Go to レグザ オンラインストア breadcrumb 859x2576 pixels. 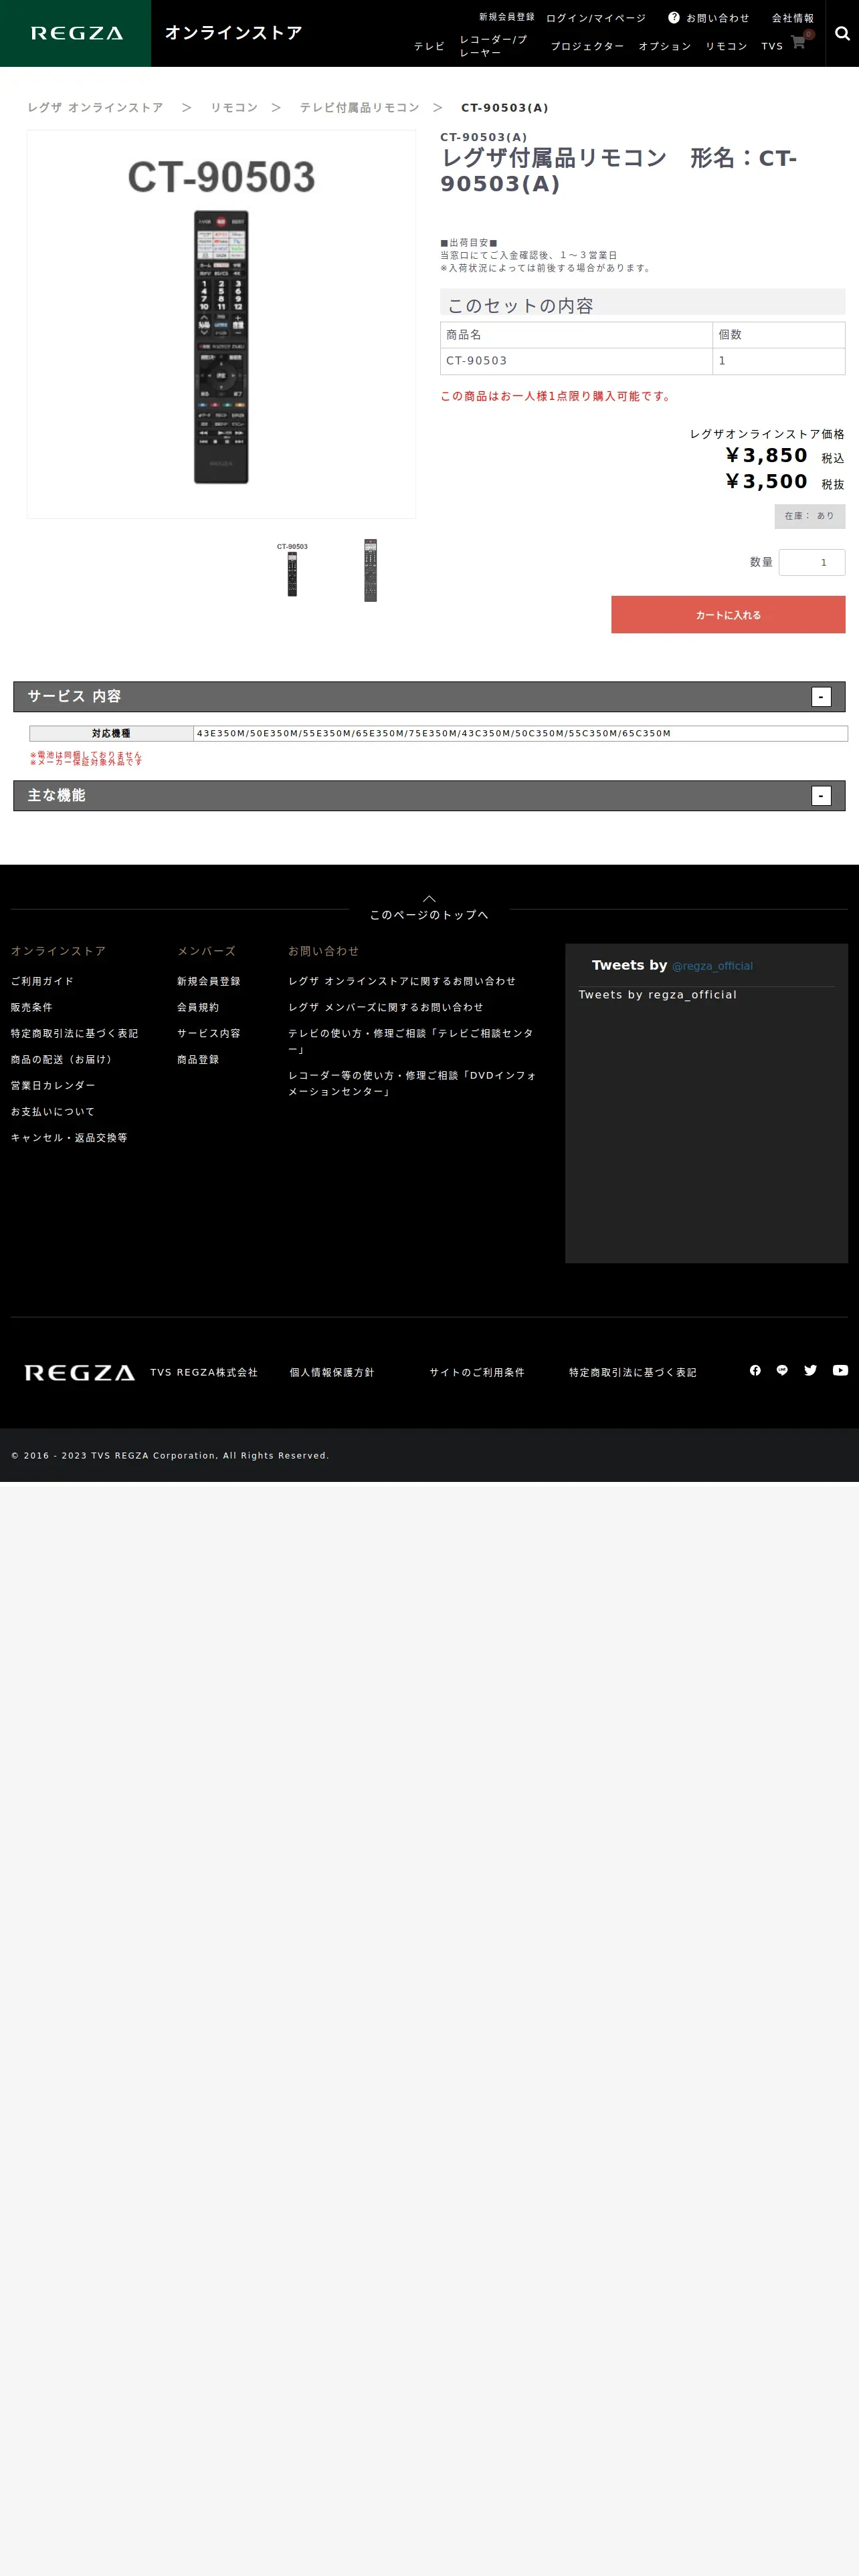point(95,108)
